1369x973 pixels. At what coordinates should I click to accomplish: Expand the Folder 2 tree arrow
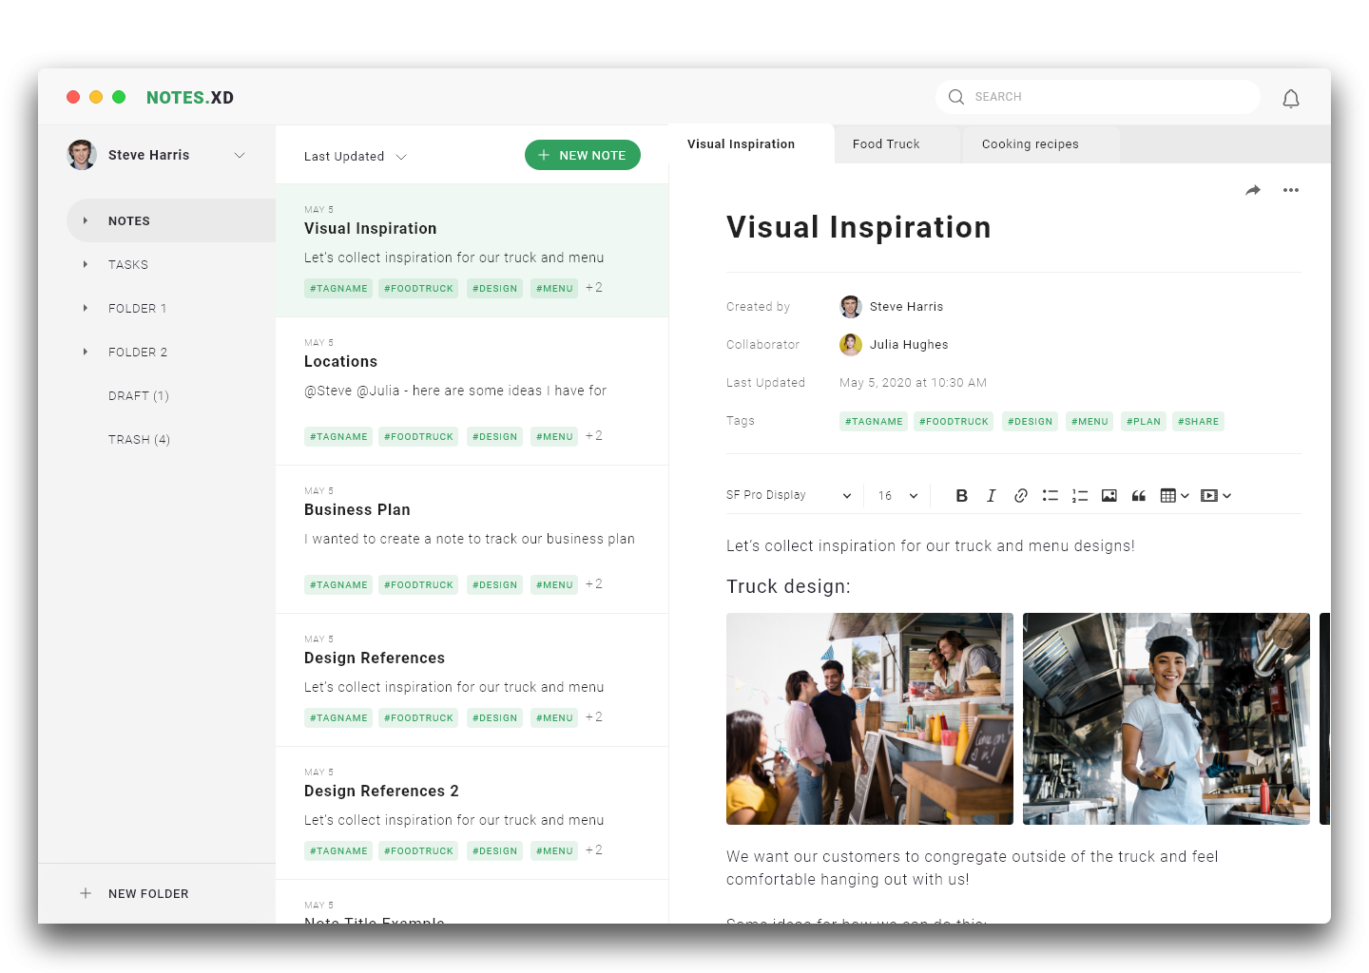(x=85, y=352)
